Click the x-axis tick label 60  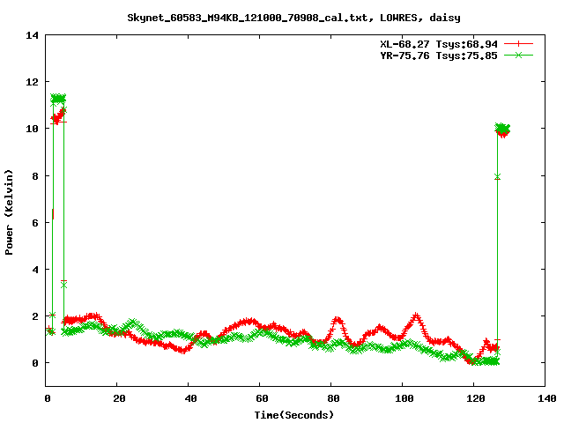tap(262, 398)
